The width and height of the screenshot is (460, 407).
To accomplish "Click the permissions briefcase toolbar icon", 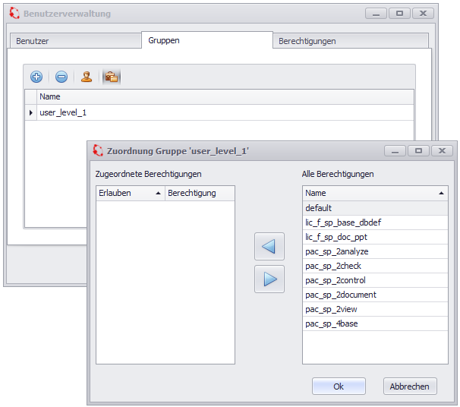I will click(x=112, y=77).
